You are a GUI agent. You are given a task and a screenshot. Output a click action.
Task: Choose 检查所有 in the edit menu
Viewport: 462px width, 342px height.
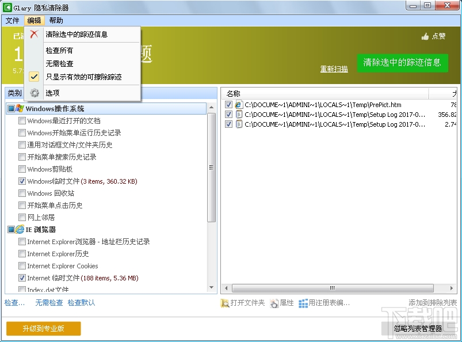(82, 51)
